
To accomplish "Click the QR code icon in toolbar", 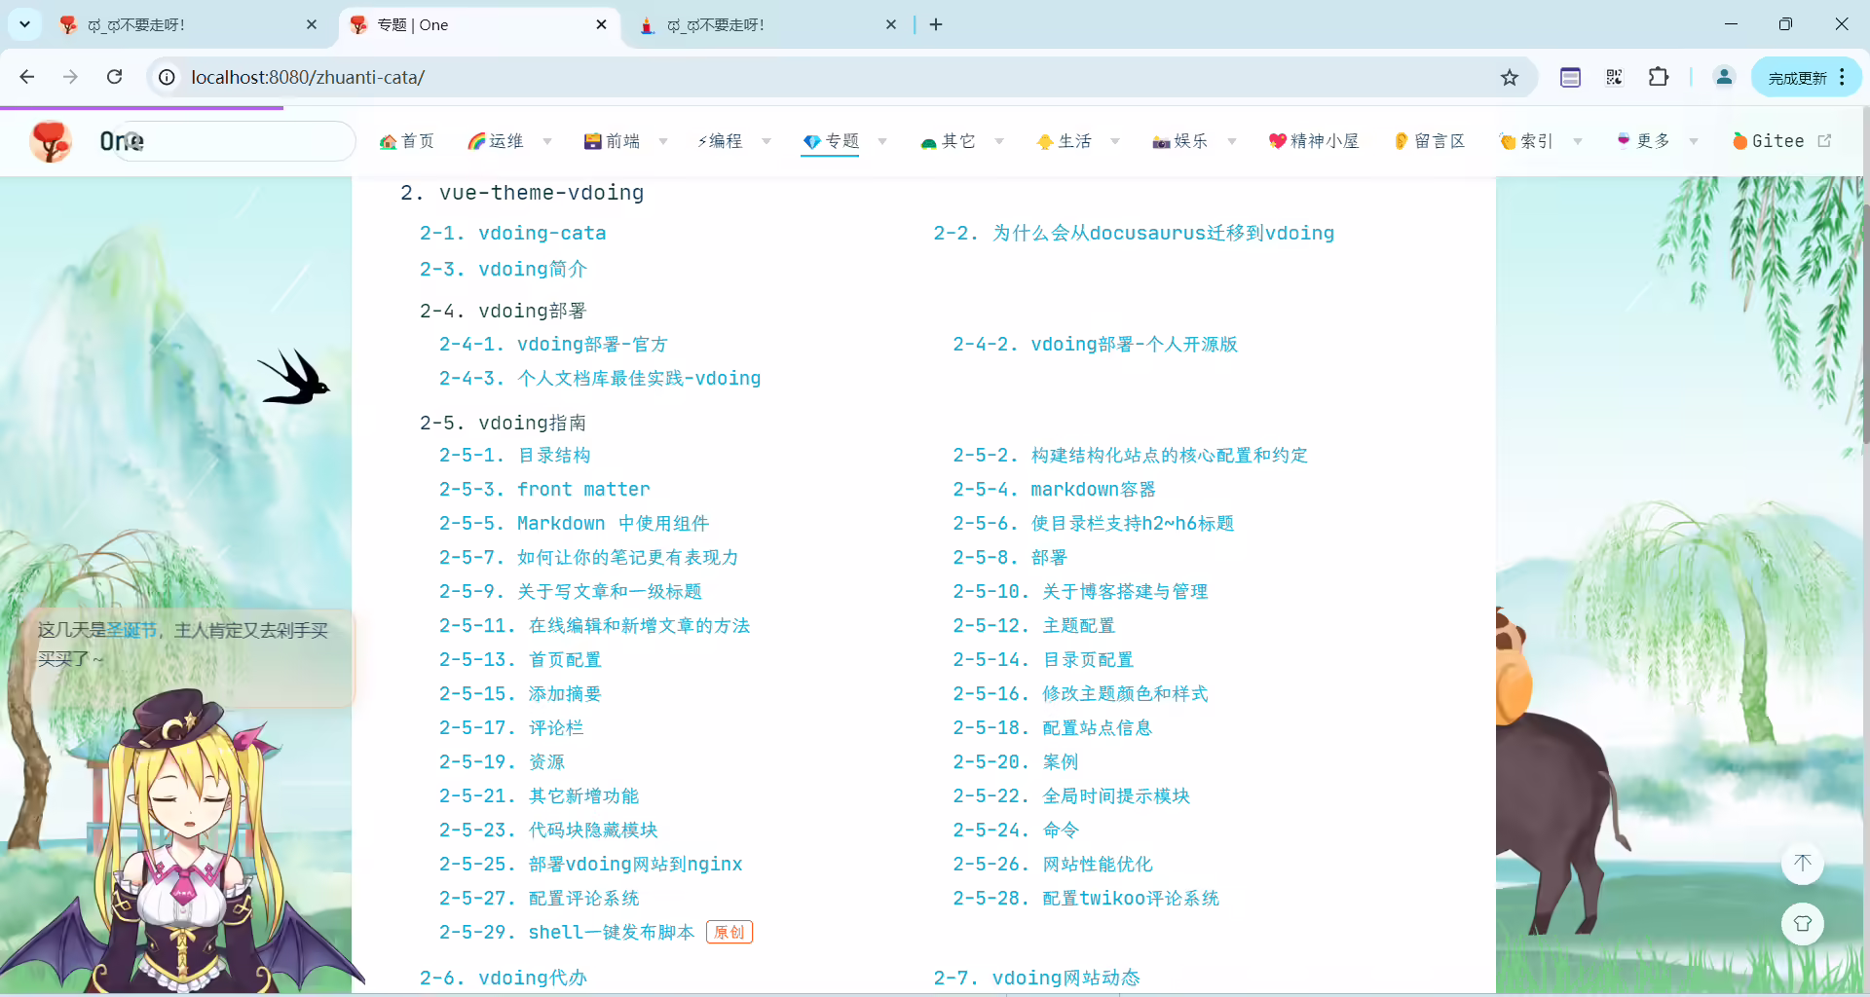I will click(1614, 77).
